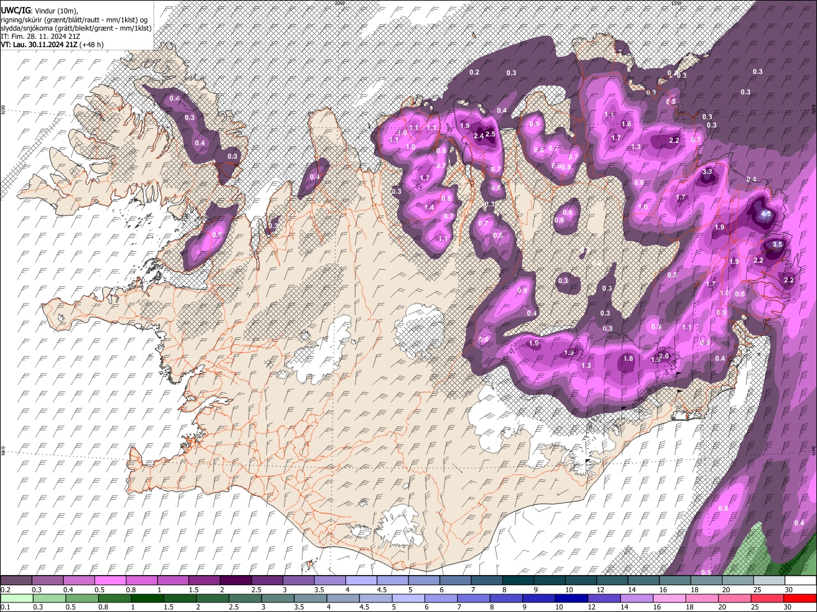Click the '3.5' precipitation value on the east coast
The height and width of the screenshot is (612, 817).
[777, 244]
